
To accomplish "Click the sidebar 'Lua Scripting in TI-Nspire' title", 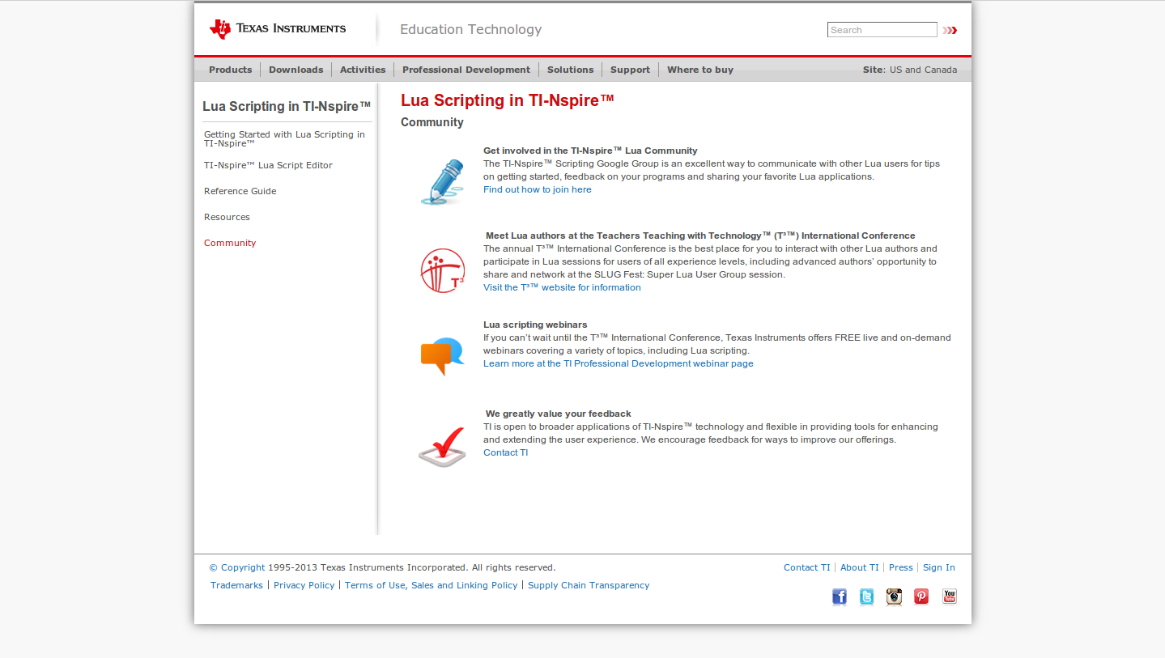I will 287,106.
